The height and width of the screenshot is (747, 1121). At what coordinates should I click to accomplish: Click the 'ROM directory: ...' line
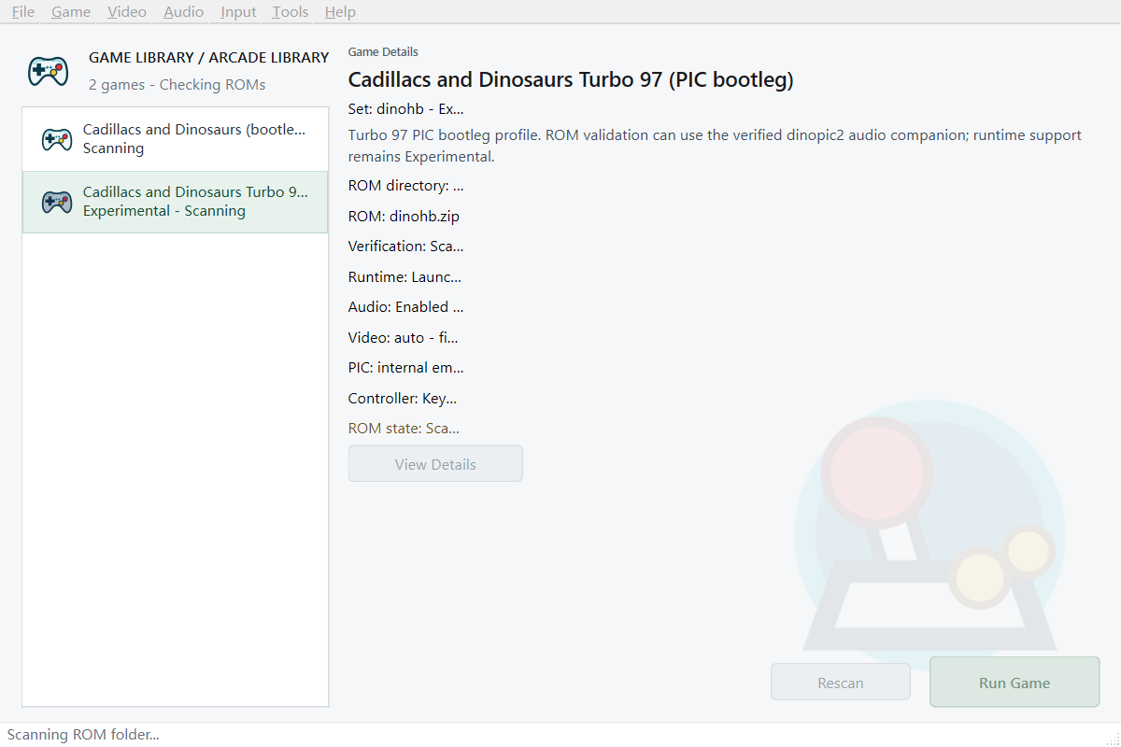tap(406, 186)
